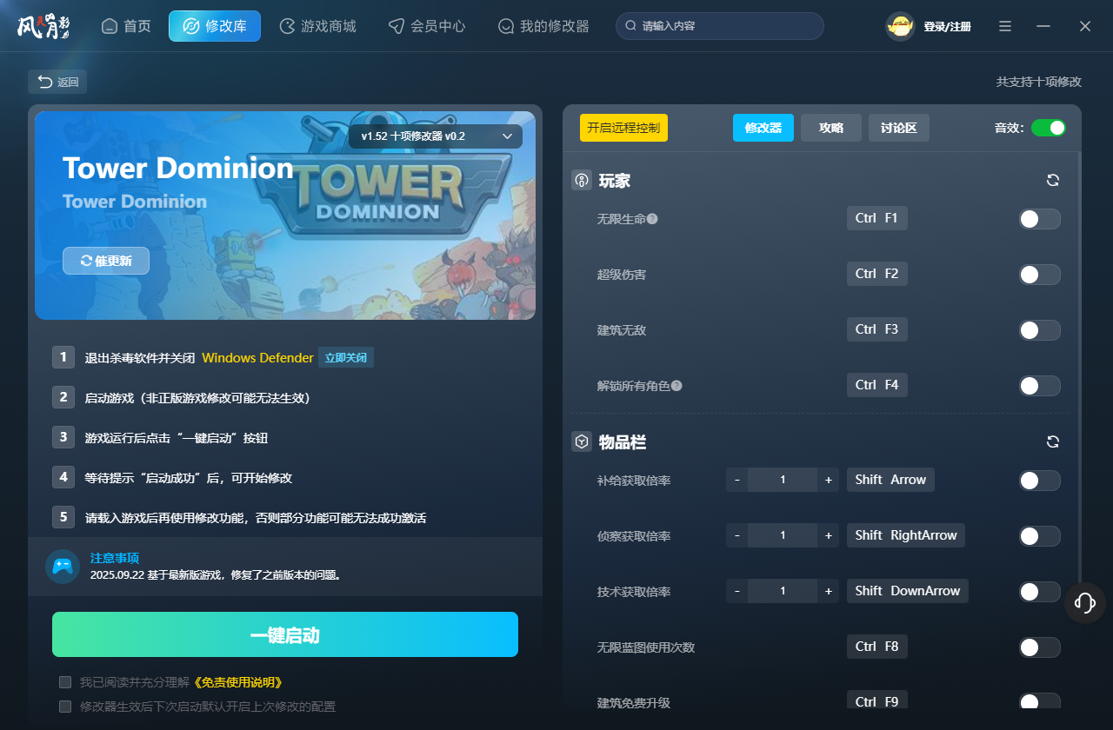Enable the 无限生命 toggle
1113x730 pixels.
[1040, 219]
